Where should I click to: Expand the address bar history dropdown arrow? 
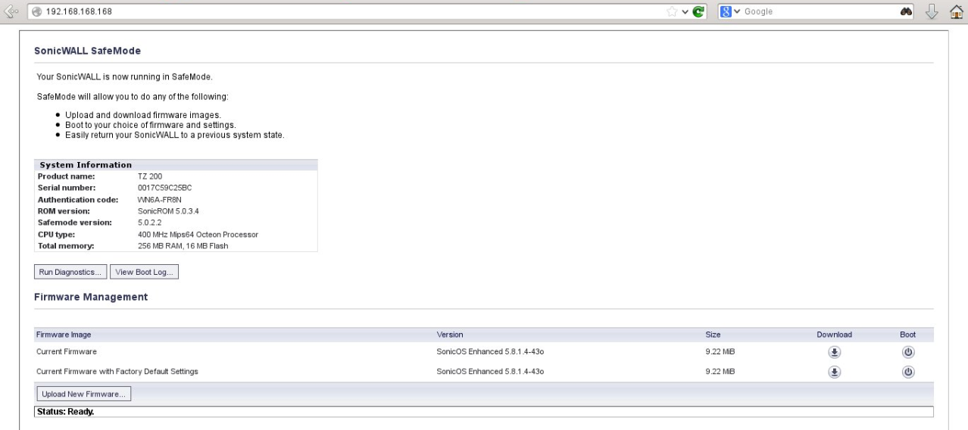click(x=686, y=12)
